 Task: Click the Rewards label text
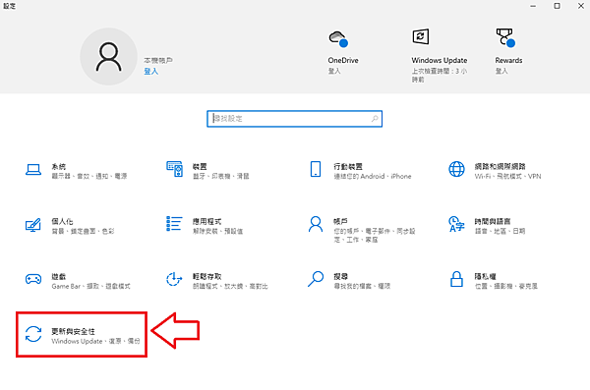click(508, 60)
